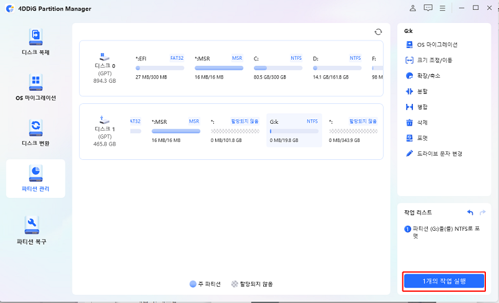This screenshot has height=303, width=499.
Task: Click the D: partition usage bar
Action: tap(337, 68)
